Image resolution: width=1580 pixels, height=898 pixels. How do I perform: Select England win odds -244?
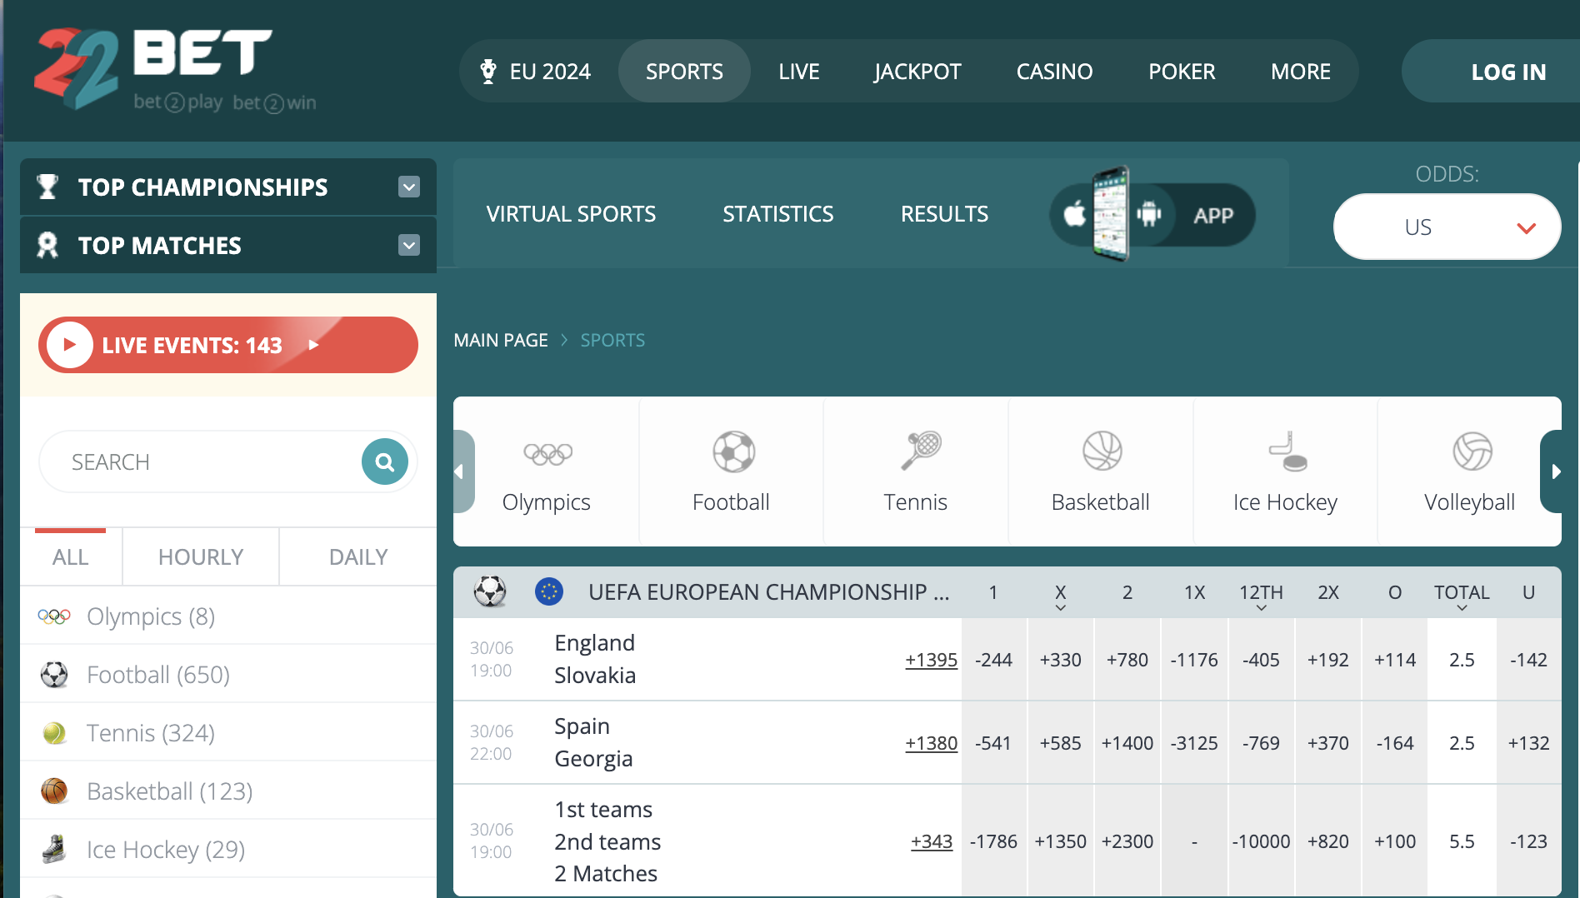993,660
